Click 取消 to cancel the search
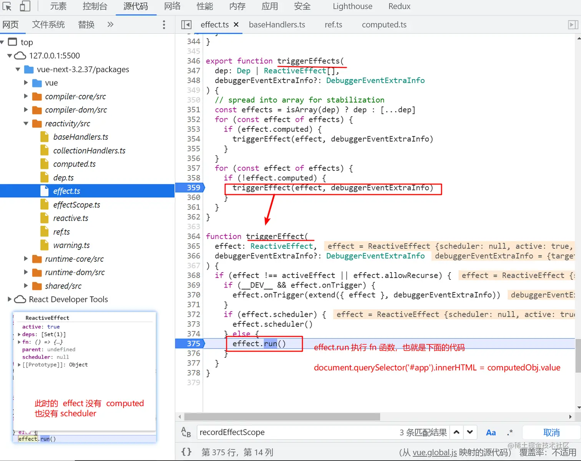The width and height of the screenshot is (581, 461). pos(551,433)
